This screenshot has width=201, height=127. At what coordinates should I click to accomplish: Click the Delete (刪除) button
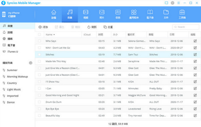coord(76,27)
